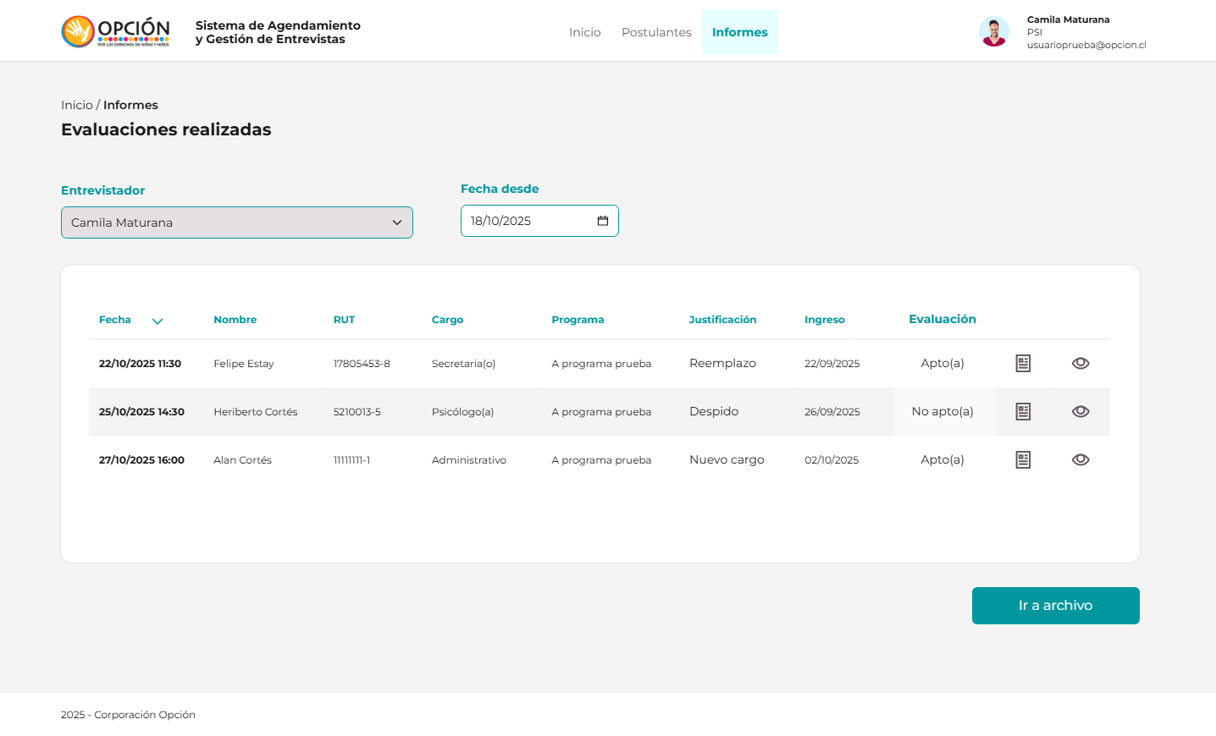View Heriberto Cortés's evaluation with eye icon
The width and height of the screenshot is (1216, 736).
(1081, 412)
